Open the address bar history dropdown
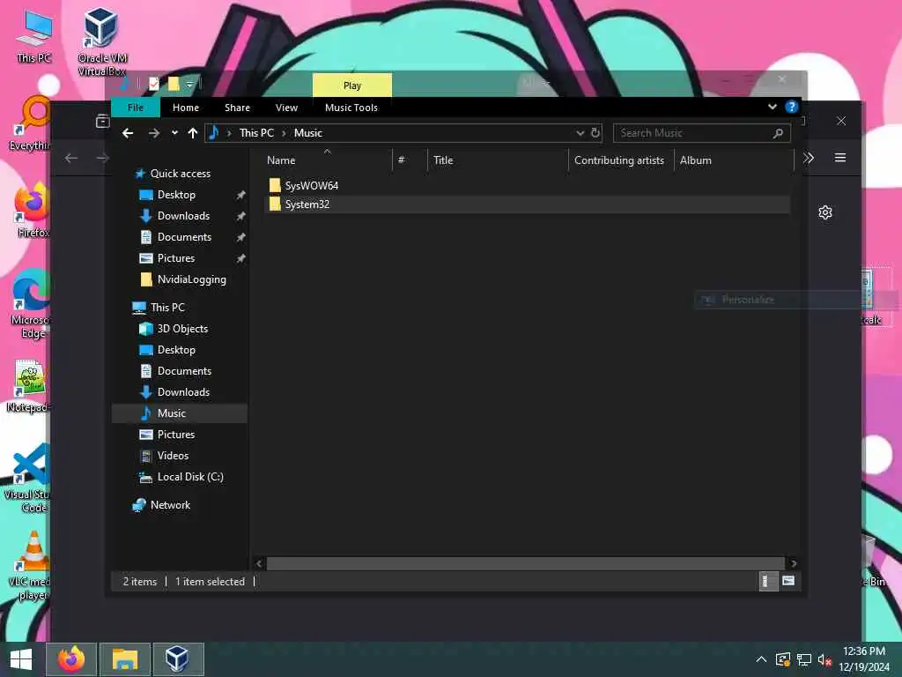902x677 pixels. click(580, 133)
